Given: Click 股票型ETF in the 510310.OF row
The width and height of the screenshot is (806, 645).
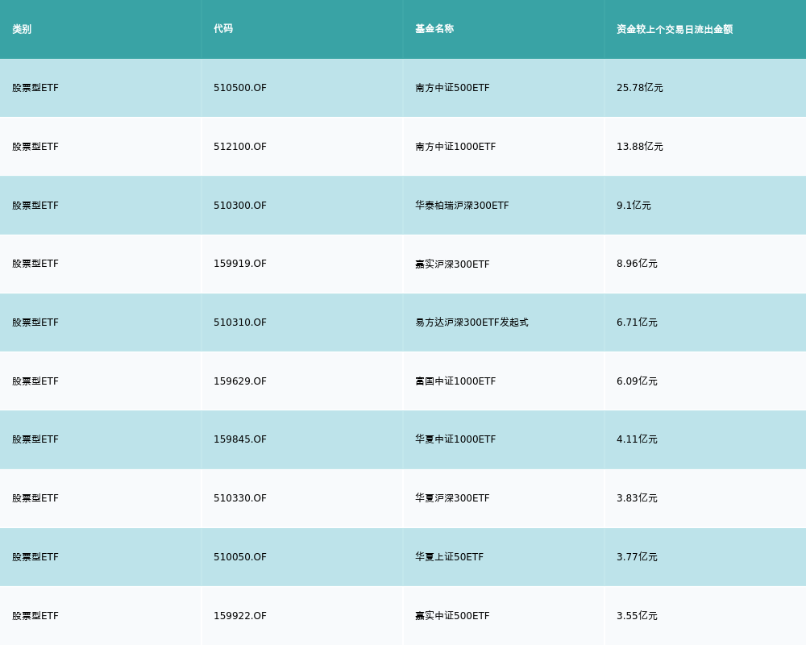Looking at the screenshot, I should pyautogui.click(x=35, y=322).
